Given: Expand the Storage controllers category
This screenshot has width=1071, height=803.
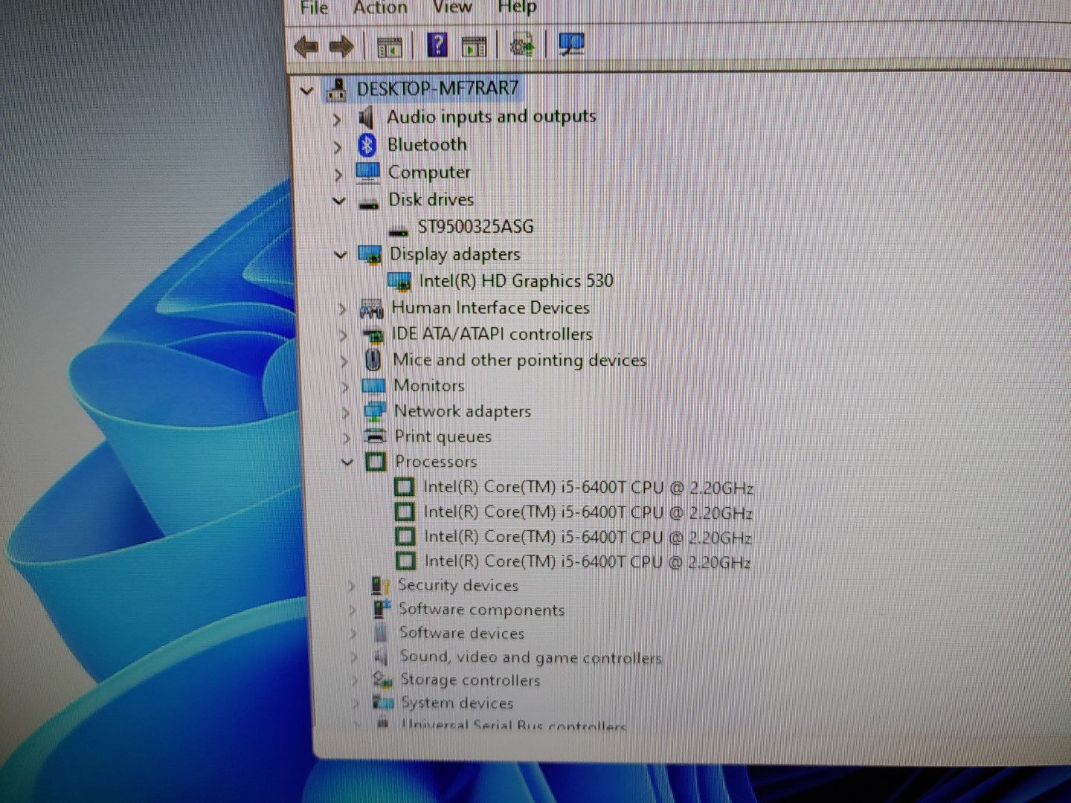Looking at the screenshot, I should click(x=356, y=680).
